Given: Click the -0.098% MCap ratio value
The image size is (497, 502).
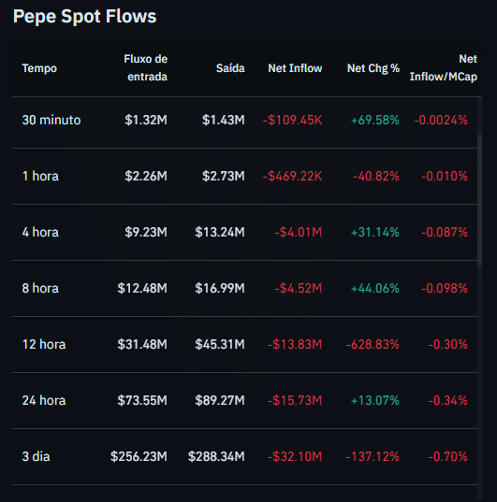Looking at the screenshot, I should pos(445,288).
